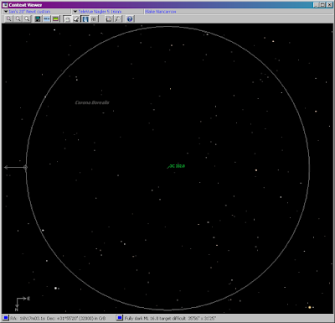Click the field rotation handle on circle edge
Viewport: 335px width, 323px height.
(x=25, y=167)
